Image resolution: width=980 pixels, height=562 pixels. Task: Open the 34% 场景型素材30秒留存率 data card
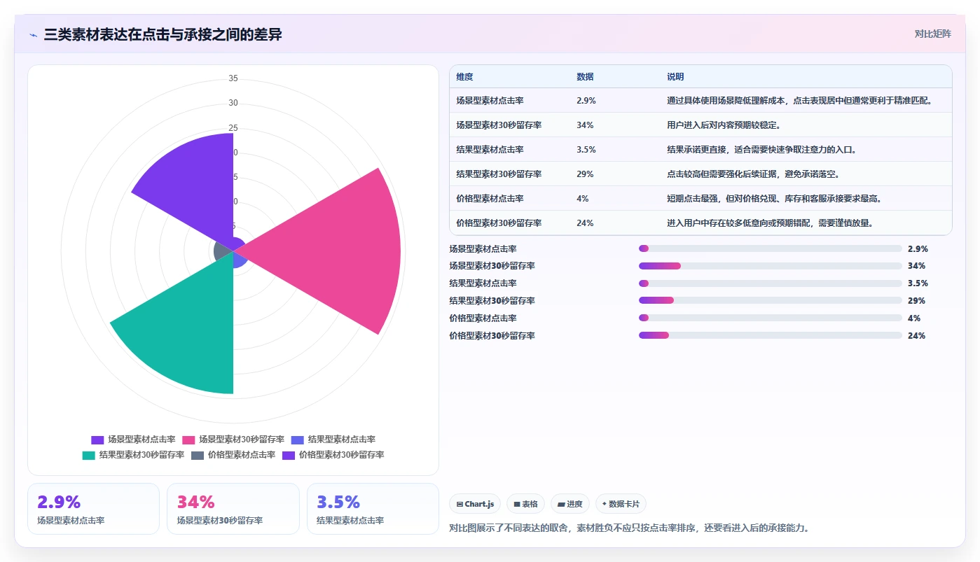[233, 509]
